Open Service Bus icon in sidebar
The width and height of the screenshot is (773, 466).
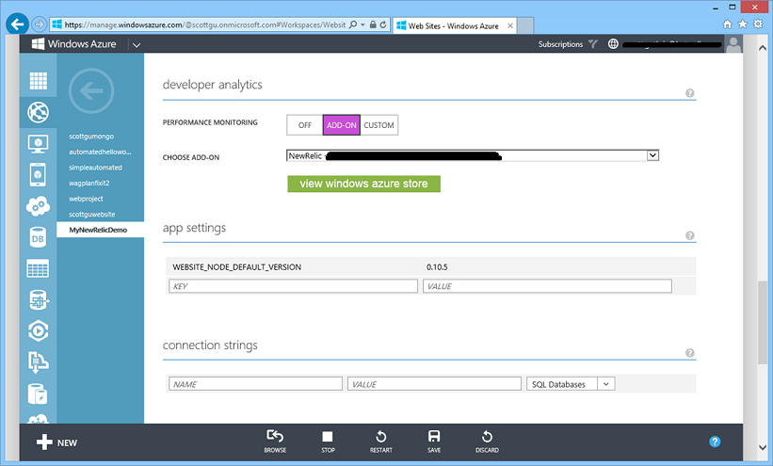pyautogui.click(x=38, y=362)
